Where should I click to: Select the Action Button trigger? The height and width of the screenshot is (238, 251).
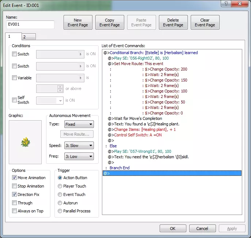pyautogui.click(x=60, y=178)
